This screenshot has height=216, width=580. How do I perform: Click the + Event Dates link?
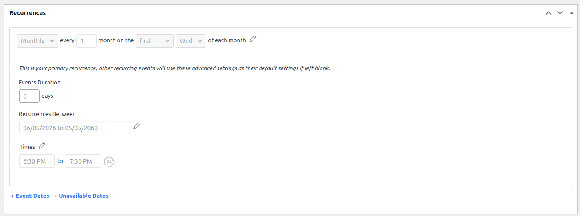(x=30, y=196)
